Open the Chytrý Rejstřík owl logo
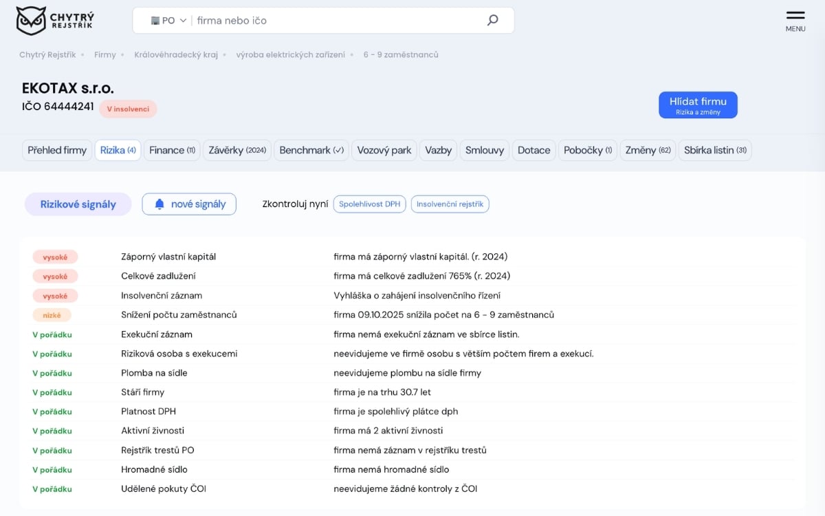825x516 pixels. coord(54,21)
